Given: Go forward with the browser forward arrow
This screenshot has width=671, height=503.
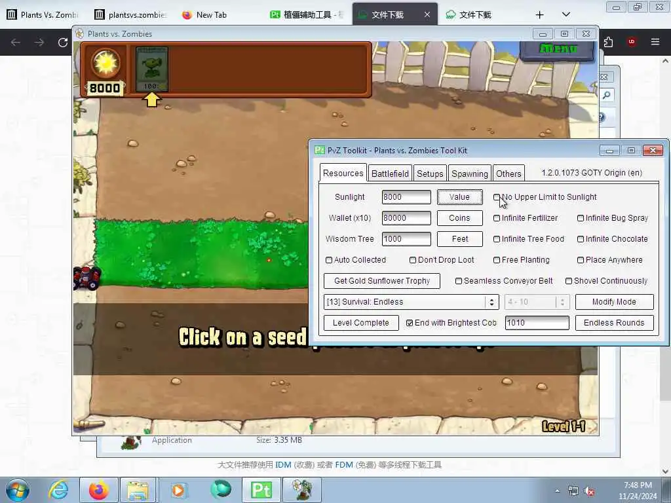Looking at the screenshot, I should [x=39, y=42].
